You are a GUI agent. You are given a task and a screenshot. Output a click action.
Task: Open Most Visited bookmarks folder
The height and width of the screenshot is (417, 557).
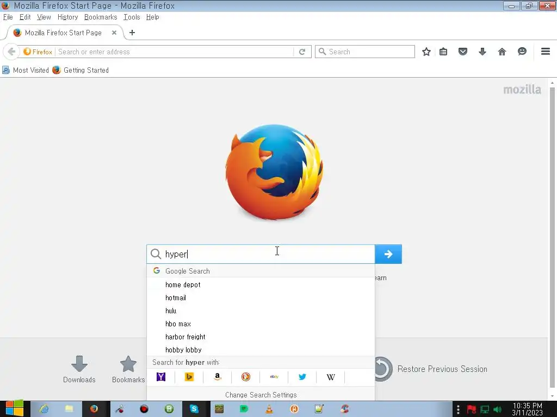26,70
